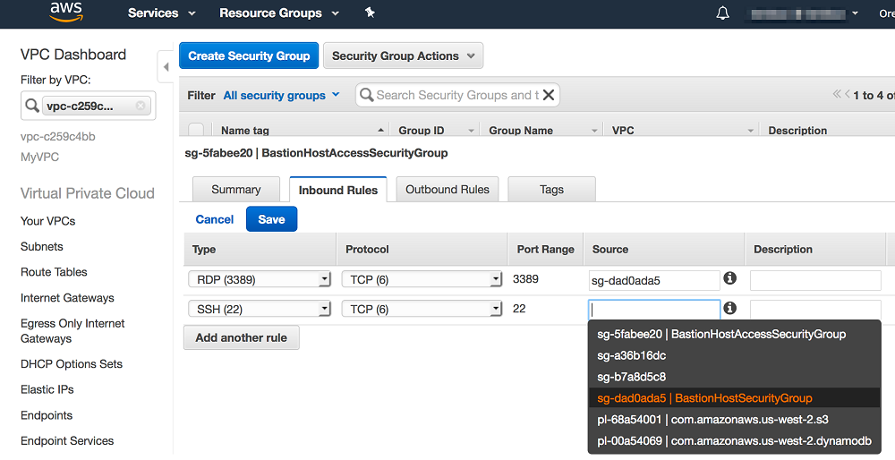Click Add another rule button

pos(241,337)
